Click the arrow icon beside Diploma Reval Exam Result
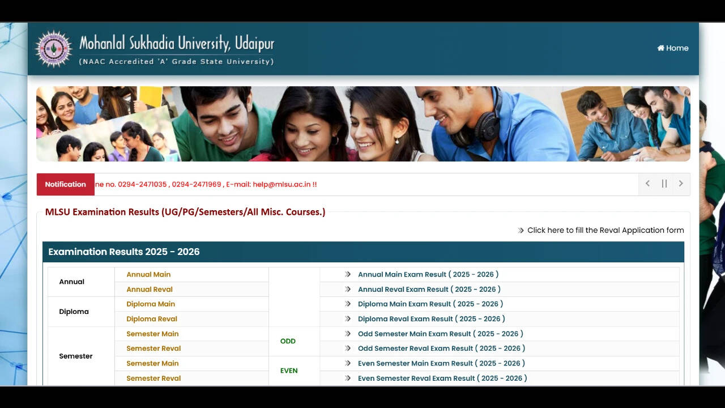The width and height of the screenshot is (725, 408). (348, 318)
